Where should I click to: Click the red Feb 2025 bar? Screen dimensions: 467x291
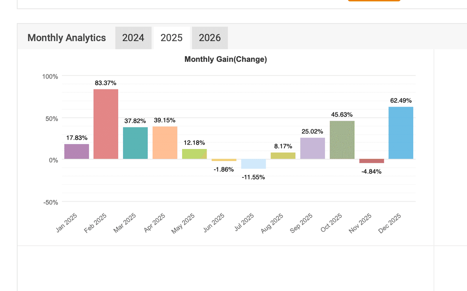[106, 124]
